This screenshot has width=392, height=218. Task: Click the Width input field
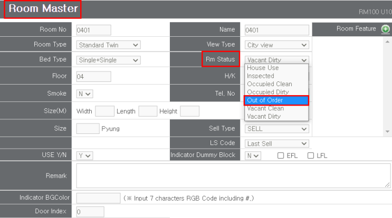pyautogui.click(x=105, y=111)
